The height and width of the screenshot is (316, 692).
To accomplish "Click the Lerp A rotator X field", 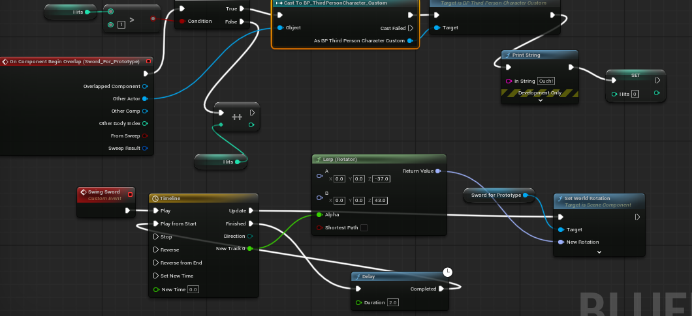I will tap(339, 179).
